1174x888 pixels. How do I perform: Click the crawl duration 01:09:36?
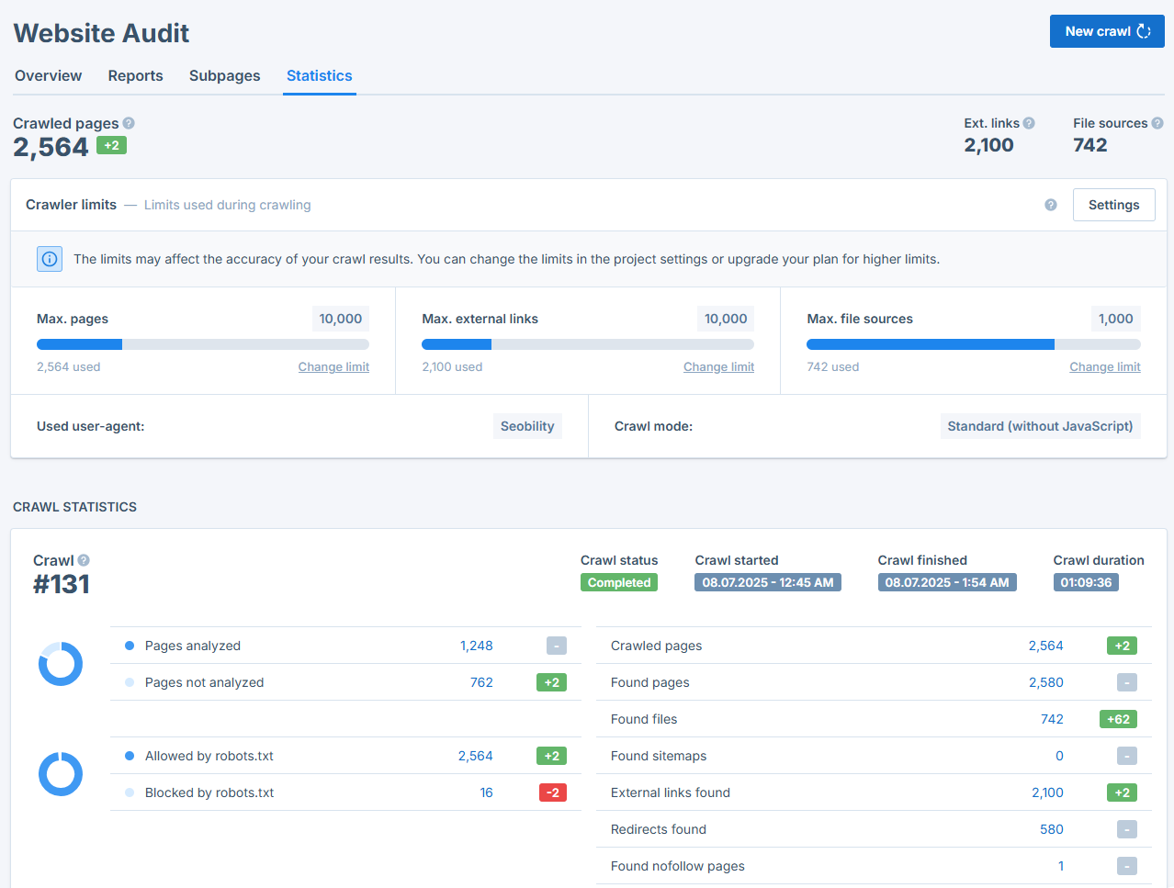pyautogui.click(x=1086, y=582)
